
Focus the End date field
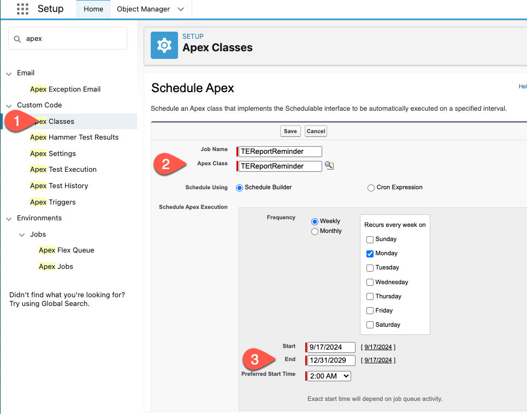(x=331, y=361)
